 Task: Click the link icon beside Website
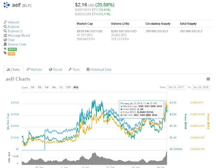5,22
